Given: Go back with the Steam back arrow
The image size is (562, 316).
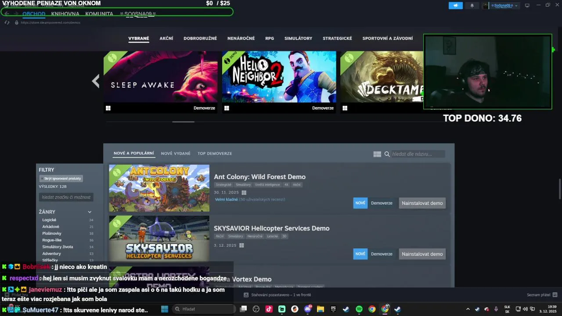Looking at the screenshot, I should (7, 14).
